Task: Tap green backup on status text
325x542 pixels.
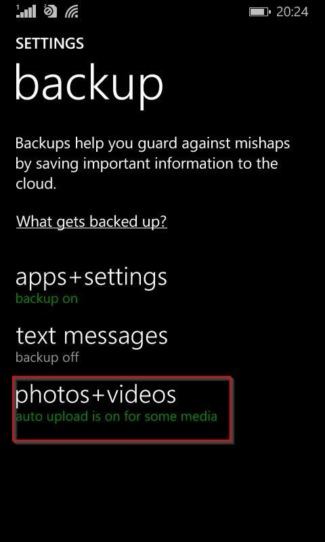Action: pyautogui.click(x=47, y=299)
